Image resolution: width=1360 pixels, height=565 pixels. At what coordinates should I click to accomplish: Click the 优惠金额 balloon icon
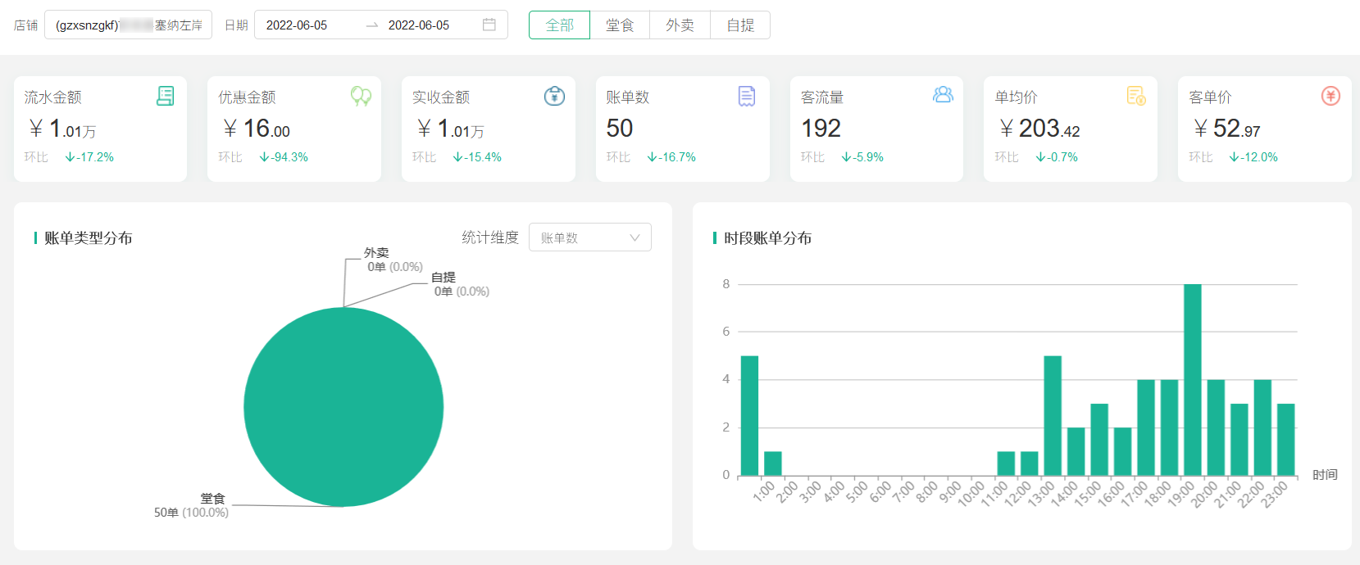pyautogui.click(x=361, y=97)
